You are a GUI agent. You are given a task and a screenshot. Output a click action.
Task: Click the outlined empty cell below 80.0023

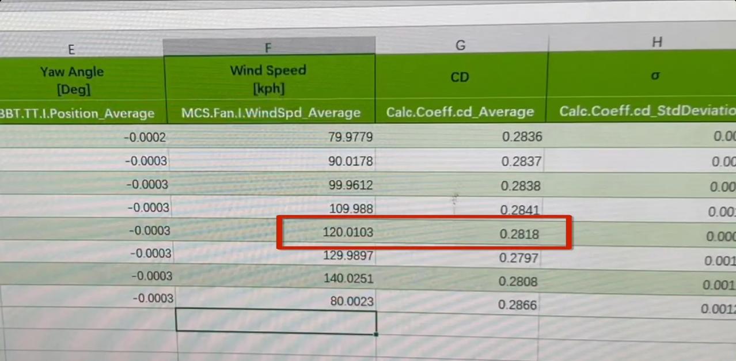(276, 322)
